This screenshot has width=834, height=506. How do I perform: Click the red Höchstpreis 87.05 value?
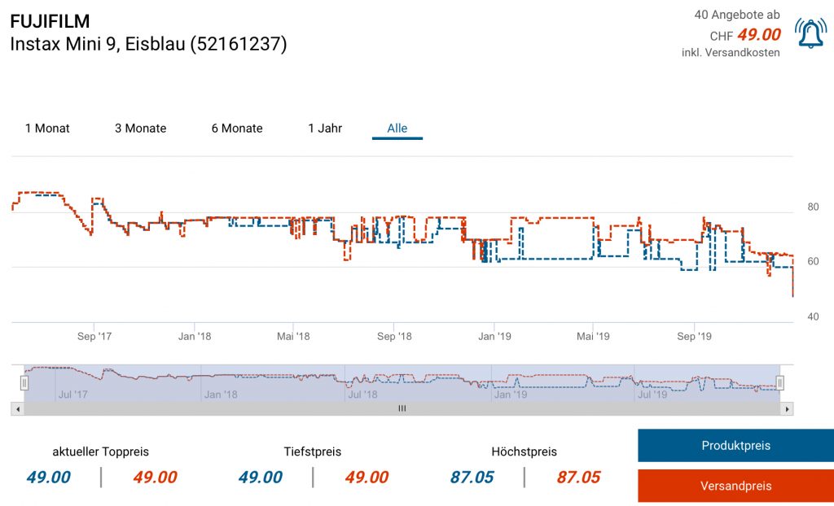pyautogui.click(x=578, y=478)
